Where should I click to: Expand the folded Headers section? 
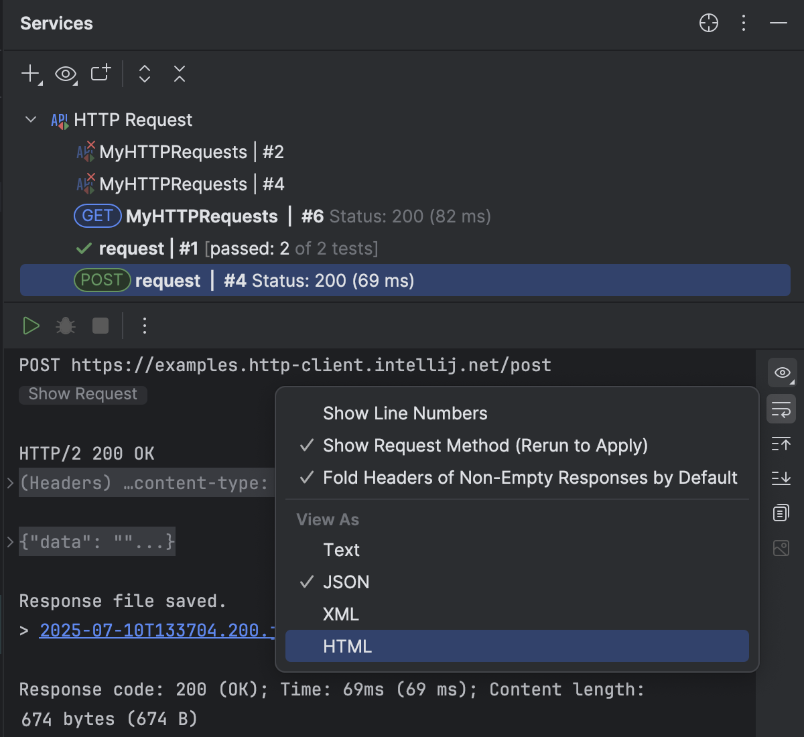click(9, 482)
